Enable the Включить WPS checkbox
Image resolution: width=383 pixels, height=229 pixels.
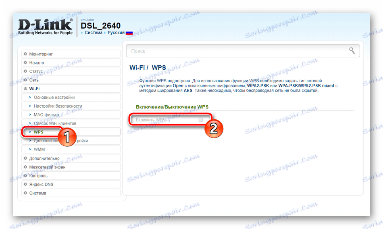click(x=201, y=119)
